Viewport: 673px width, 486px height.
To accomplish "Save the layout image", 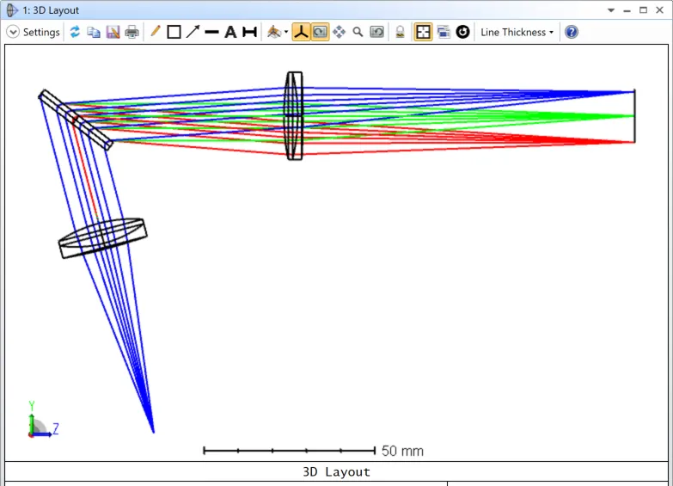I will tap(113, 32).
